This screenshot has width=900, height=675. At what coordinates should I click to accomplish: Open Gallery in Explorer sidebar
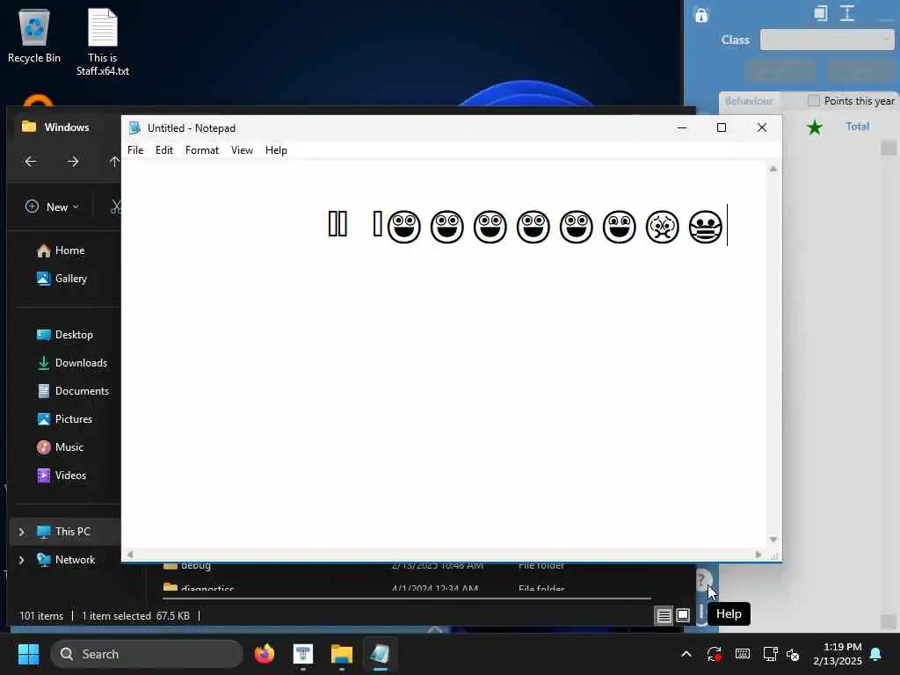[62, 279]
